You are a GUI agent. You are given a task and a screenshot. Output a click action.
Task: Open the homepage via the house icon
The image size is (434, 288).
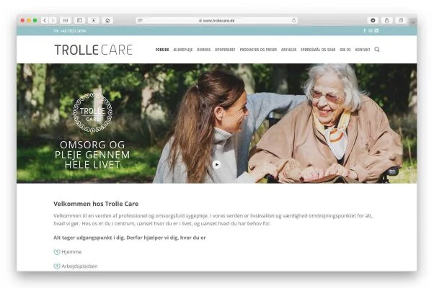pos(107,20)
